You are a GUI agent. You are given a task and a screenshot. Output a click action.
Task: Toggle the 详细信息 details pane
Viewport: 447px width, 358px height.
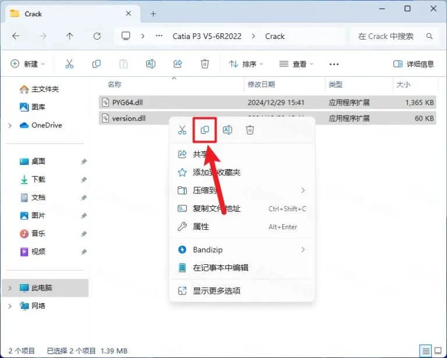(413, 64)
